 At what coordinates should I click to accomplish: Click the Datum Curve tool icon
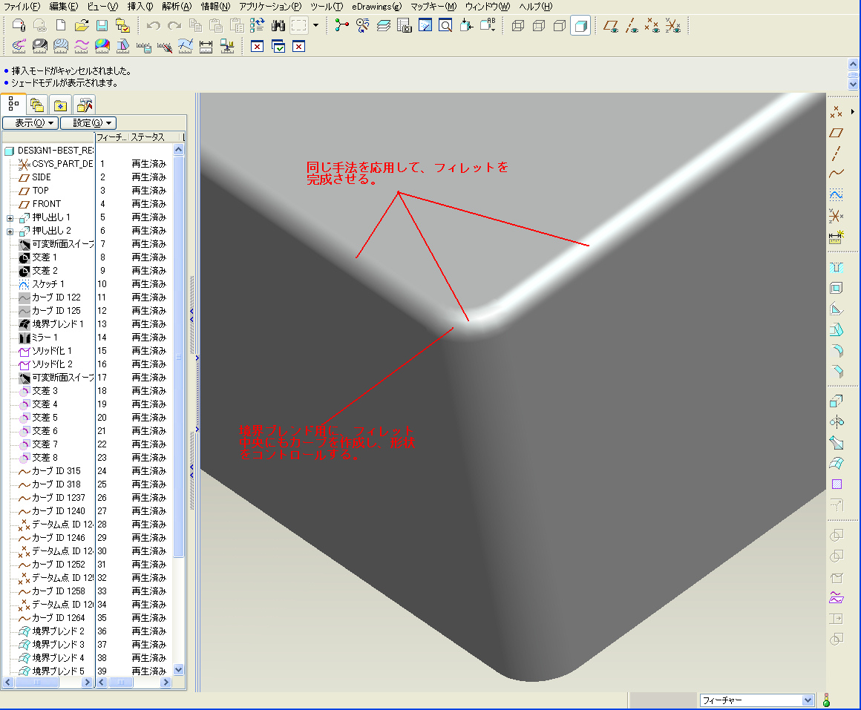point(837,174)
